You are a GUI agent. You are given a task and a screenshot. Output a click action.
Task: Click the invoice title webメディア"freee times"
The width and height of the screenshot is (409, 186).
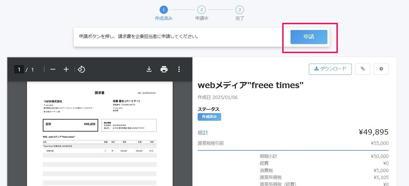tap(250, 85)
